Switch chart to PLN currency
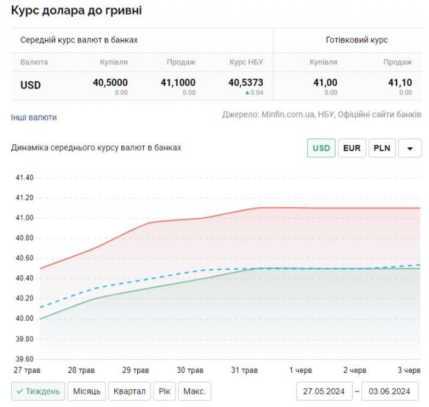The height and width of the screenshot is (407, 429). pyautogui.click(x=382, y=149)
